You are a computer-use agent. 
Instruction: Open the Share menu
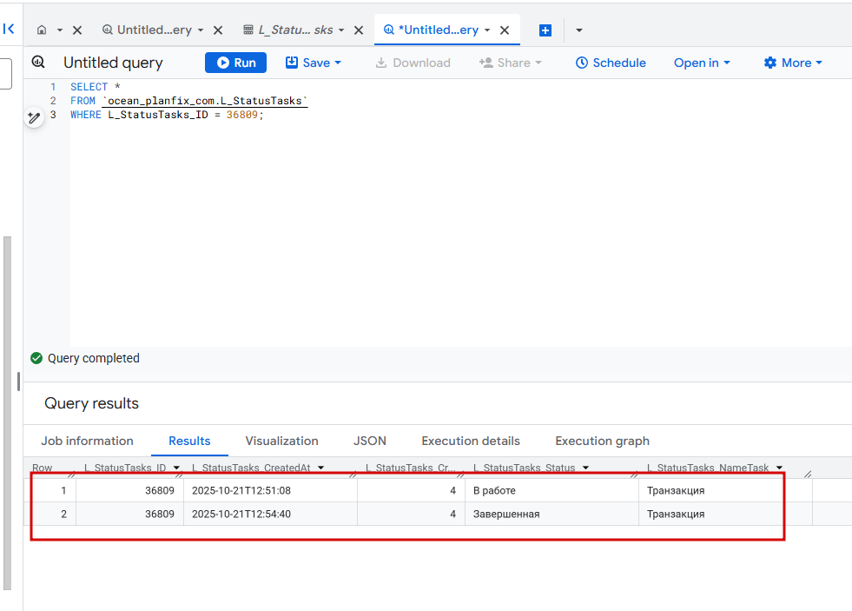[510, 63]
